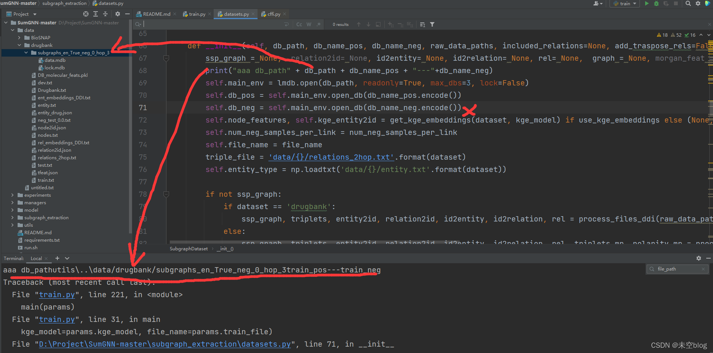The height and width of the screenshot is (353, 713).
Task: Enable regex .* mode in the search bar
Action: coord(318,24)
